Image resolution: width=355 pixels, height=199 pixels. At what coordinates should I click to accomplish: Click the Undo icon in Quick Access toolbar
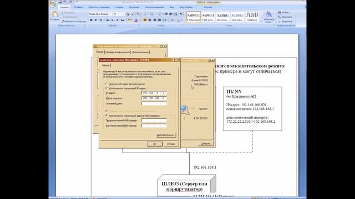pyautogui.click(x=64, y=2)
